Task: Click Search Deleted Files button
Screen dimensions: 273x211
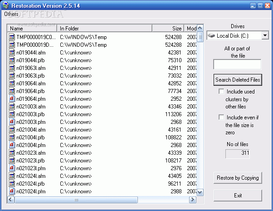Action: coord(238,80)
